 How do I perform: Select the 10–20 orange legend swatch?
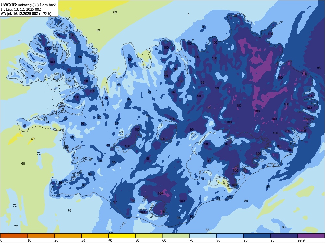click(41, 236)
